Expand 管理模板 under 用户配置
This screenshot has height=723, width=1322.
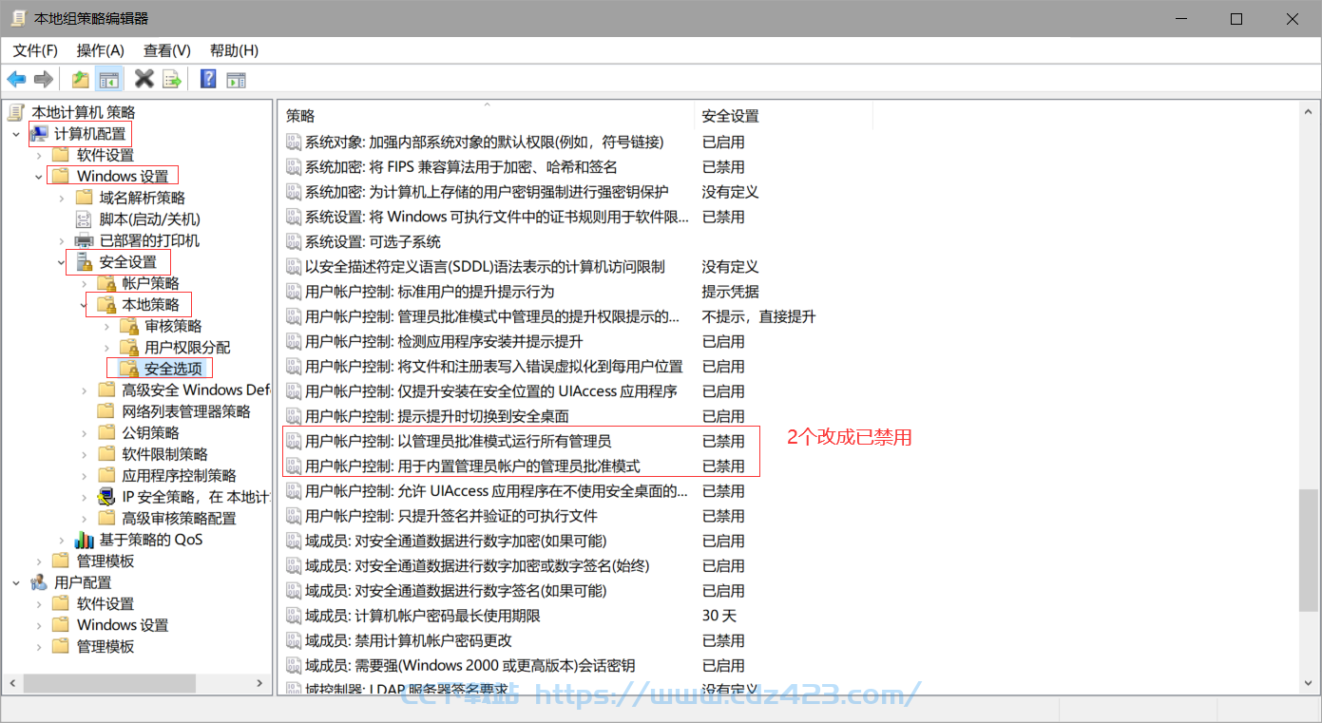pos(39,646)
